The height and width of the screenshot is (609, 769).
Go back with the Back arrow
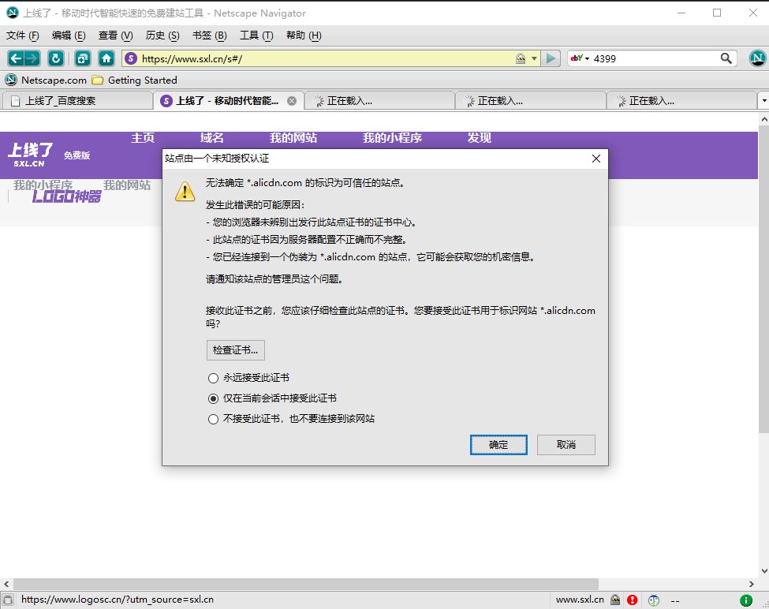16,59
